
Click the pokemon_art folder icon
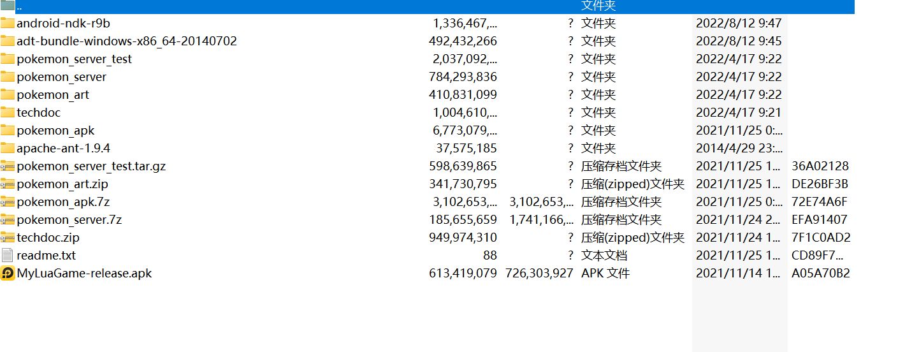(8, 94)
